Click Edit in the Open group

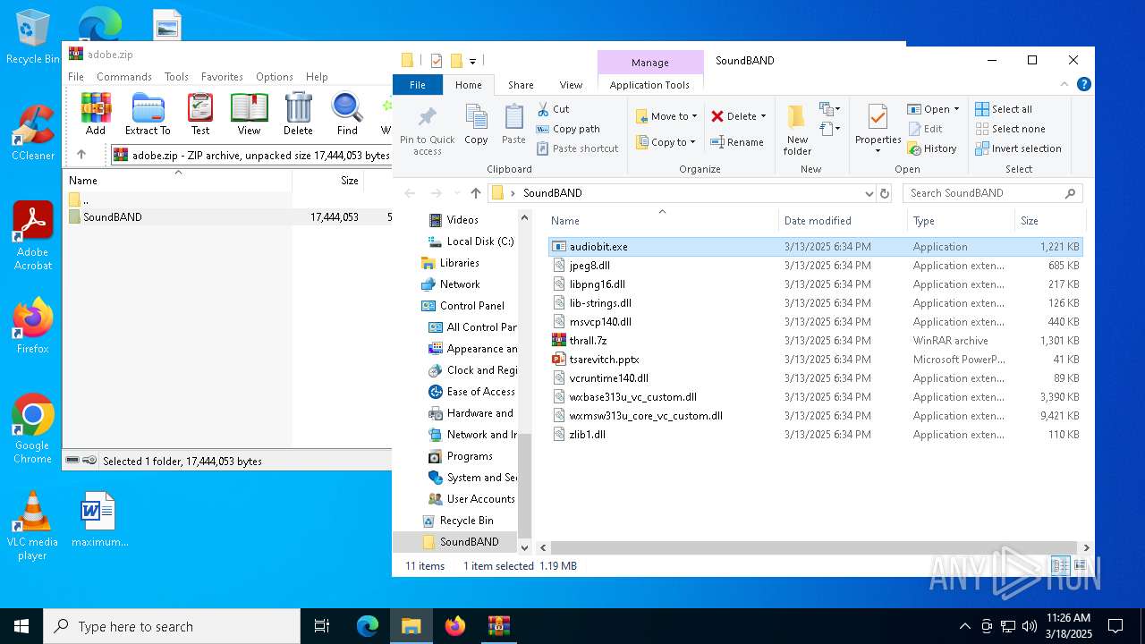[x=925, y=129]
